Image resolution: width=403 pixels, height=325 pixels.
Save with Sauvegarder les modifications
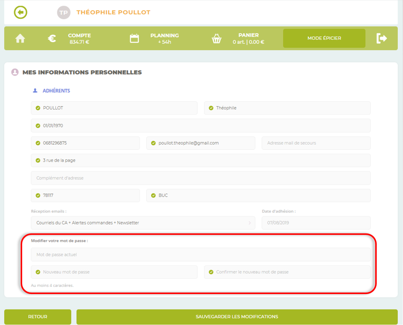click(x=237, y=317)
